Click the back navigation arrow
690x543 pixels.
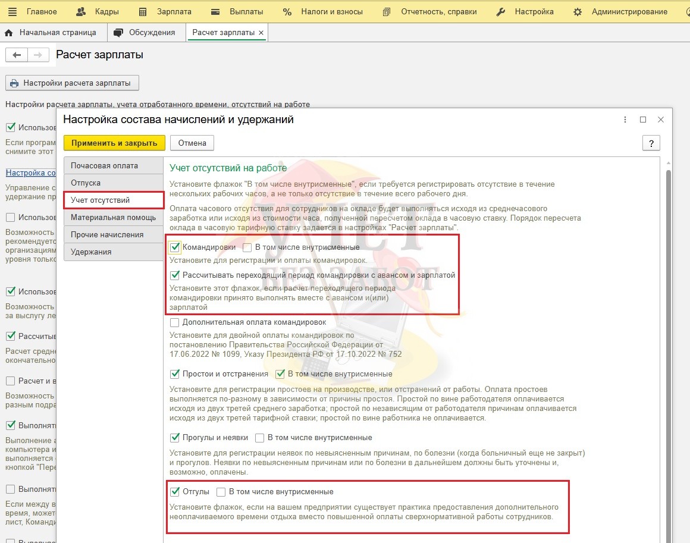(x=16, y=55)
